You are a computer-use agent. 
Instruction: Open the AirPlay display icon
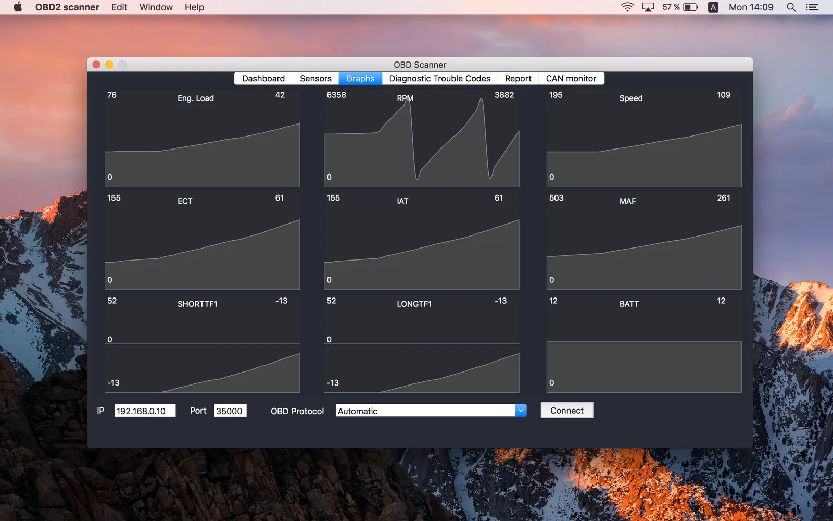(648, 7)
